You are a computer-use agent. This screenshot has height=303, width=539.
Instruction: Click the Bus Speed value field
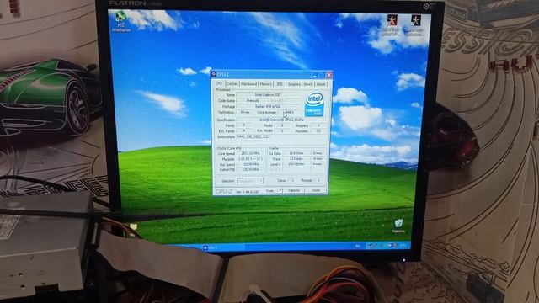tap(250, 165)
